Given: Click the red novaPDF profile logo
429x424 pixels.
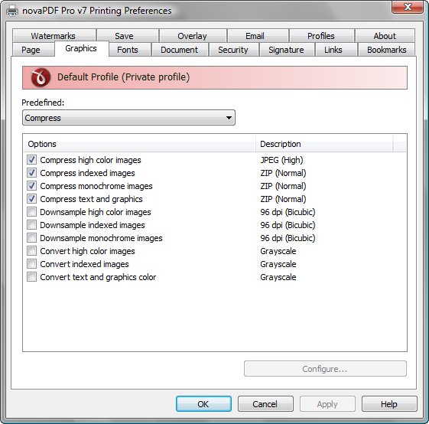Looking at the screenshot, I should 41,77.
